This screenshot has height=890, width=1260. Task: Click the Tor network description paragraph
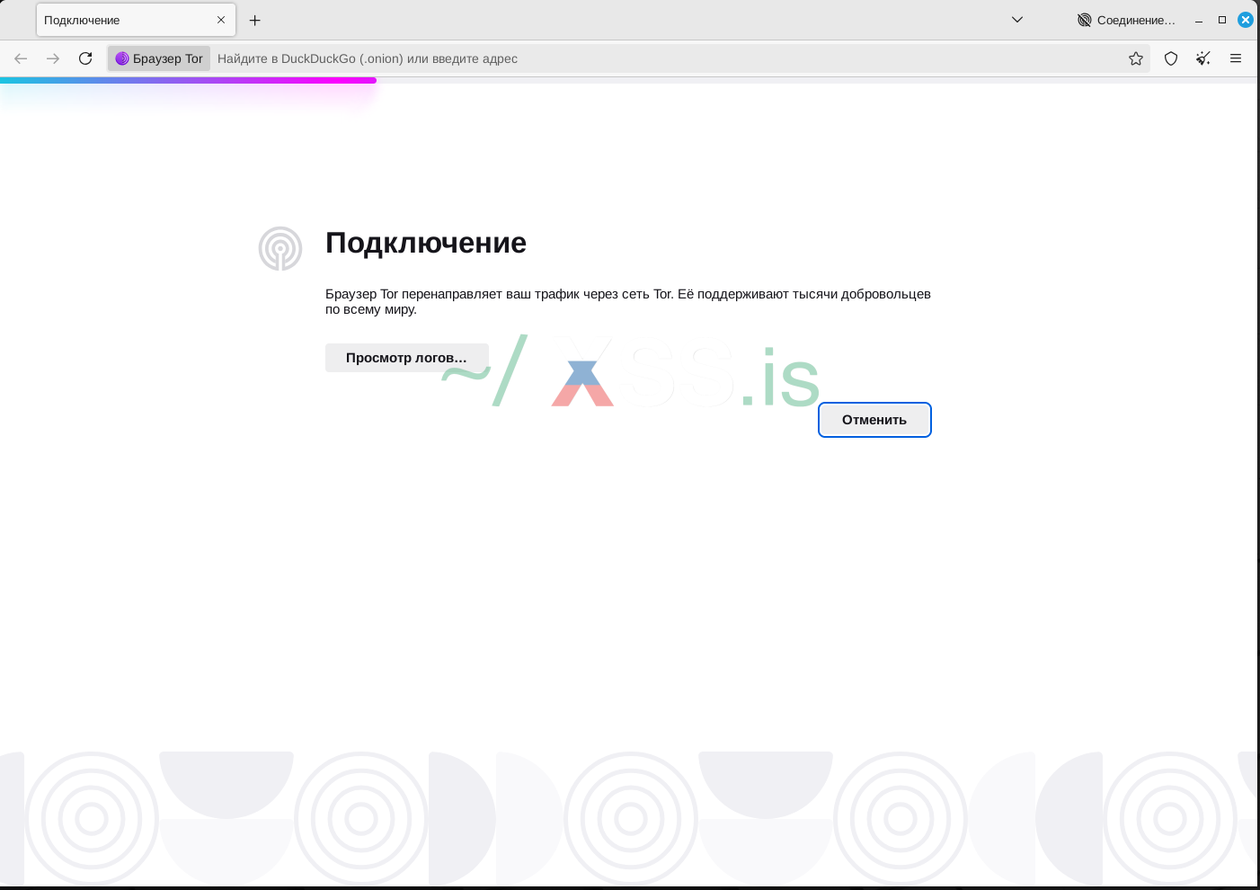point(628,301)
